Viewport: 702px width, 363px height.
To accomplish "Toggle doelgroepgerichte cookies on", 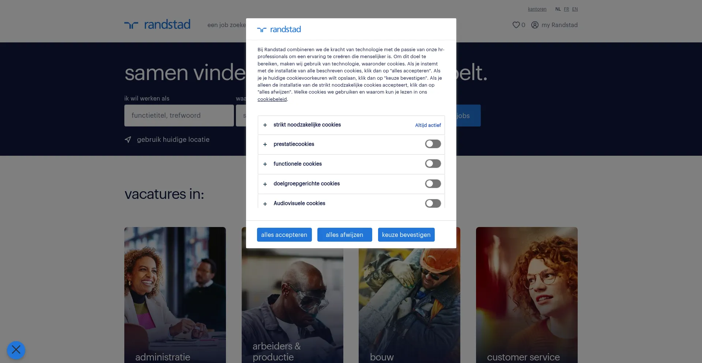I will pyautogui.click(x=433, y=184).
